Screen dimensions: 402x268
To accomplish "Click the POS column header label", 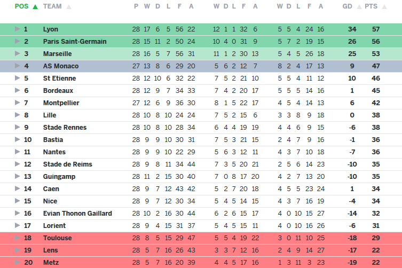I will click(22, 6).
